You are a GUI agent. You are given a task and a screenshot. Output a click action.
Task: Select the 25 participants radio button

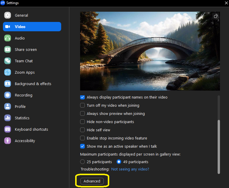click(82, 162)
